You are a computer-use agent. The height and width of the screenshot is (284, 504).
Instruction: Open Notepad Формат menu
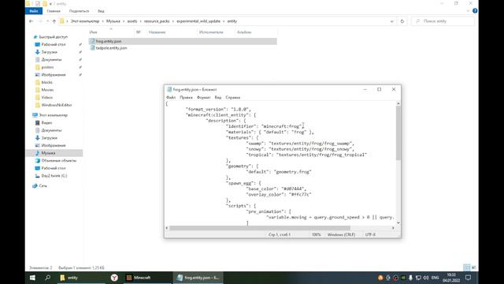(203, 97)
